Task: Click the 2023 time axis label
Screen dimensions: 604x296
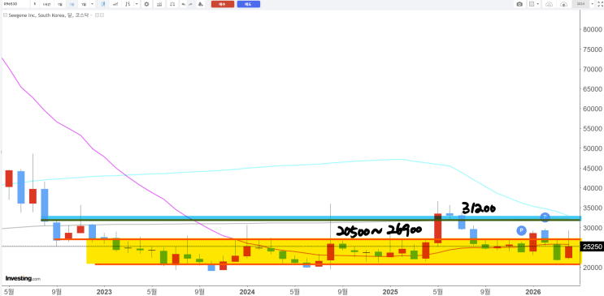Action: [104, 292]
